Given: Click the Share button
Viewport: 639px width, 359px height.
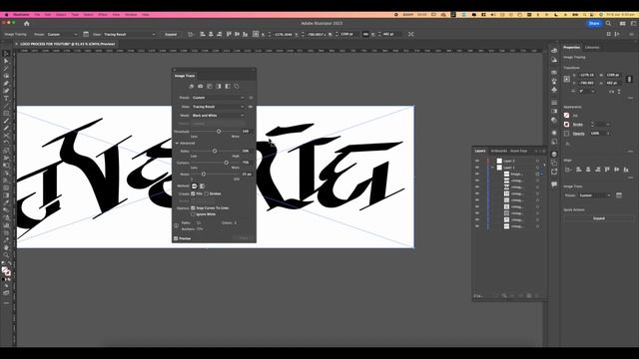Looking at the screenshot, I should (594, 24).
